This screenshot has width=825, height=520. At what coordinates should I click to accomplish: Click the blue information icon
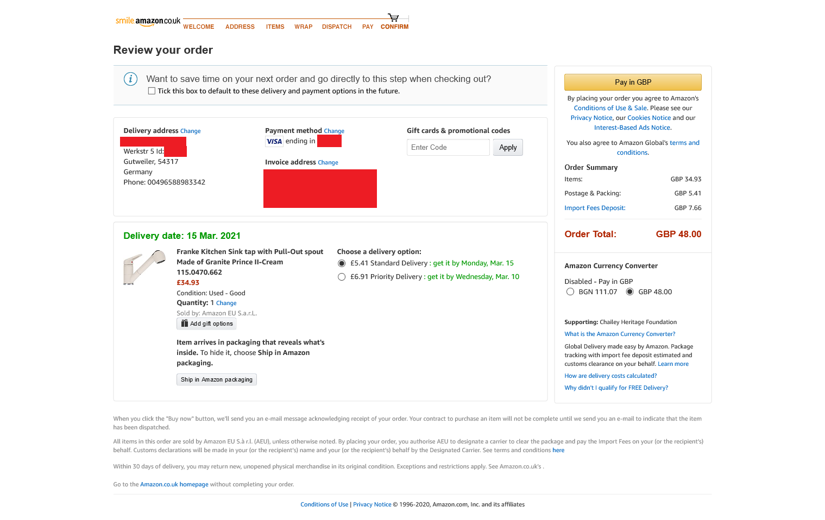130,79
